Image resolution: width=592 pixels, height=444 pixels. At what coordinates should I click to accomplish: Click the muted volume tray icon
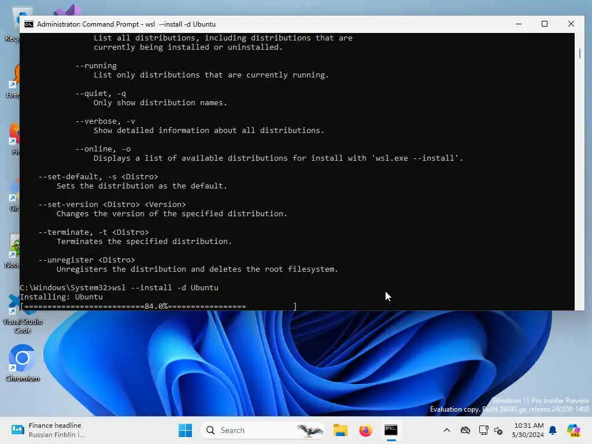tap(498, 430)
